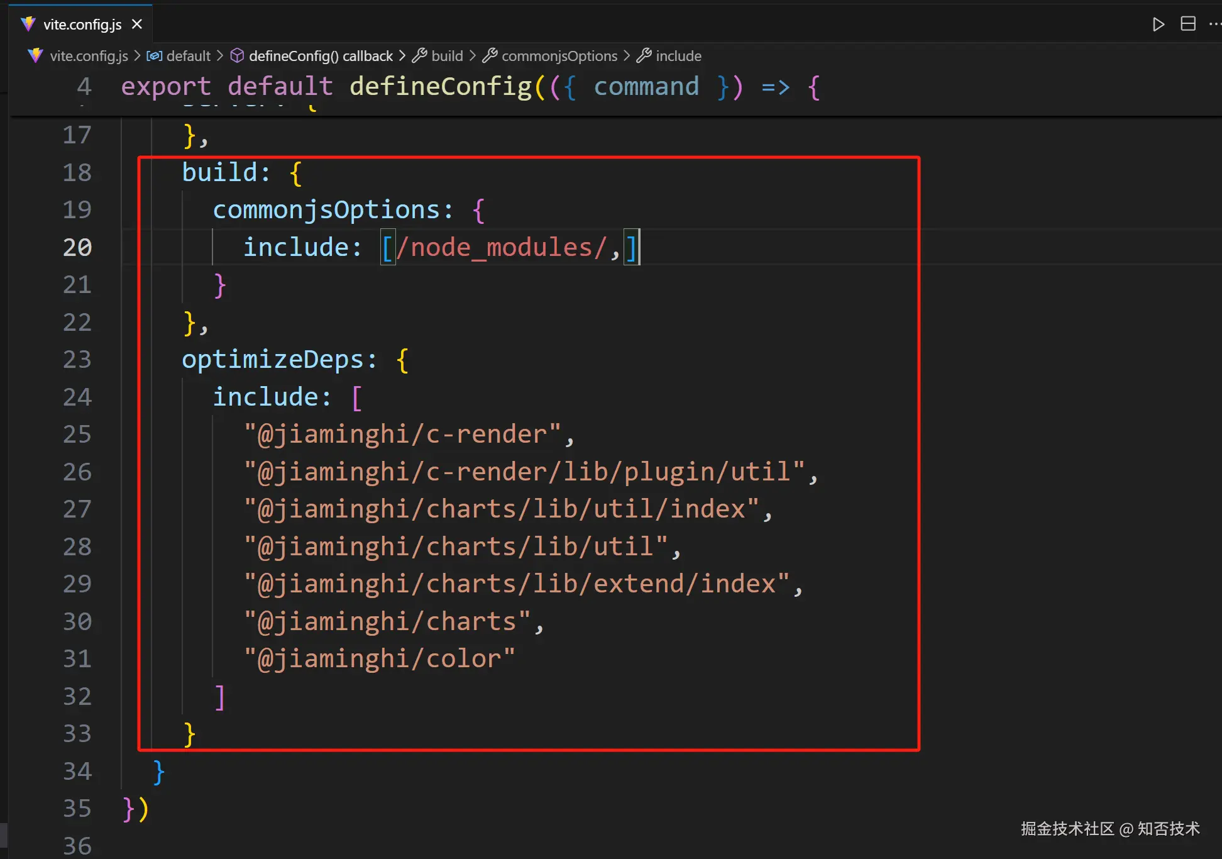Click the Run Code play icon

tap(1158, 25)
